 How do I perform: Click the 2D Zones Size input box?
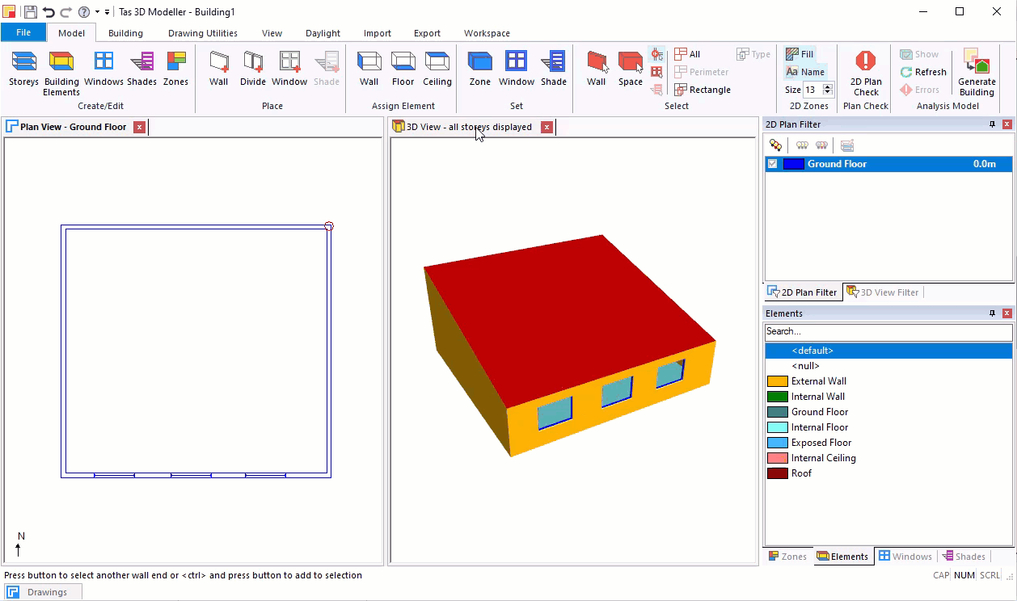812,90
